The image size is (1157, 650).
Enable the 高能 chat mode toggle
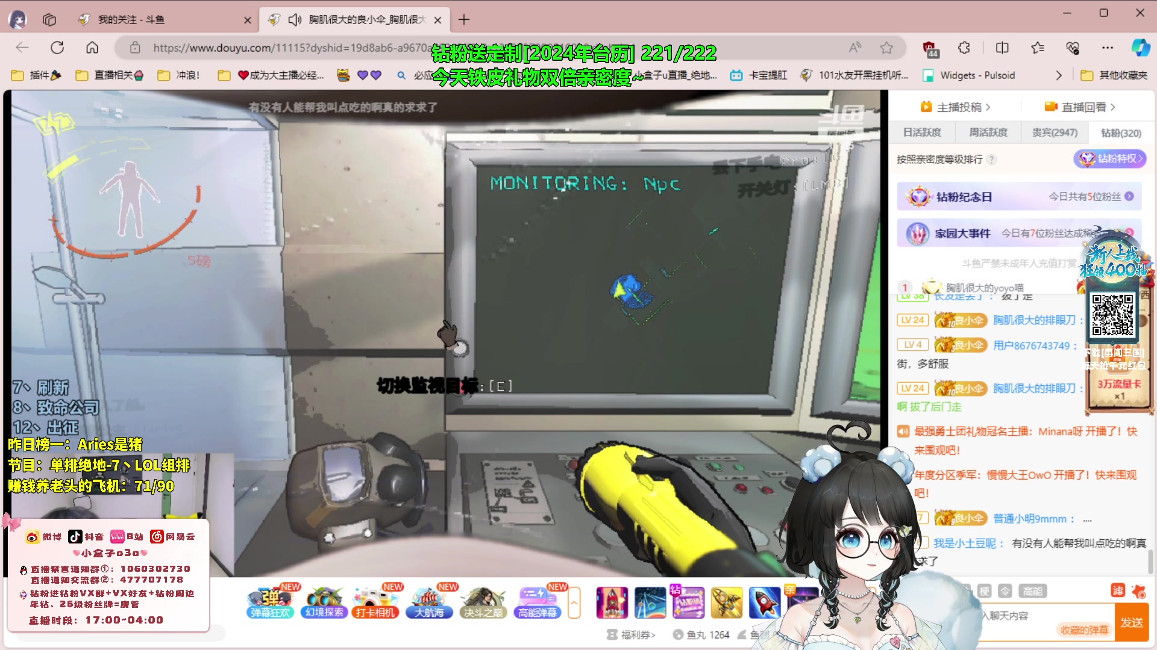[x=1033, y=591]
